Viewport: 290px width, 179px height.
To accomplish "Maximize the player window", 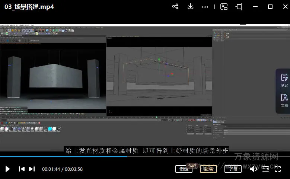I will pyautogui.click(x=270, y=7).
